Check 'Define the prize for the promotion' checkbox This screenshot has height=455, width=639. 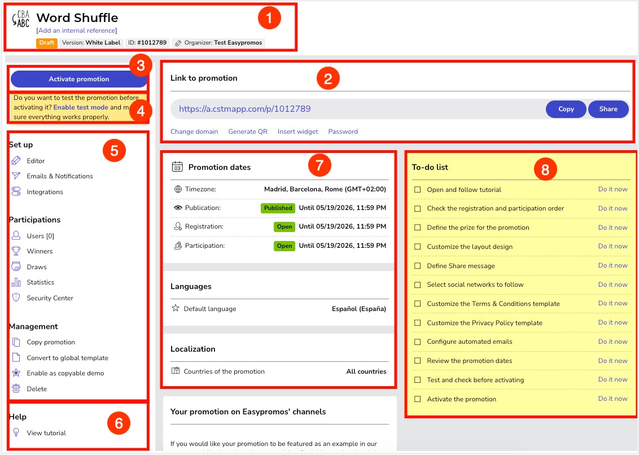(417, 228)
